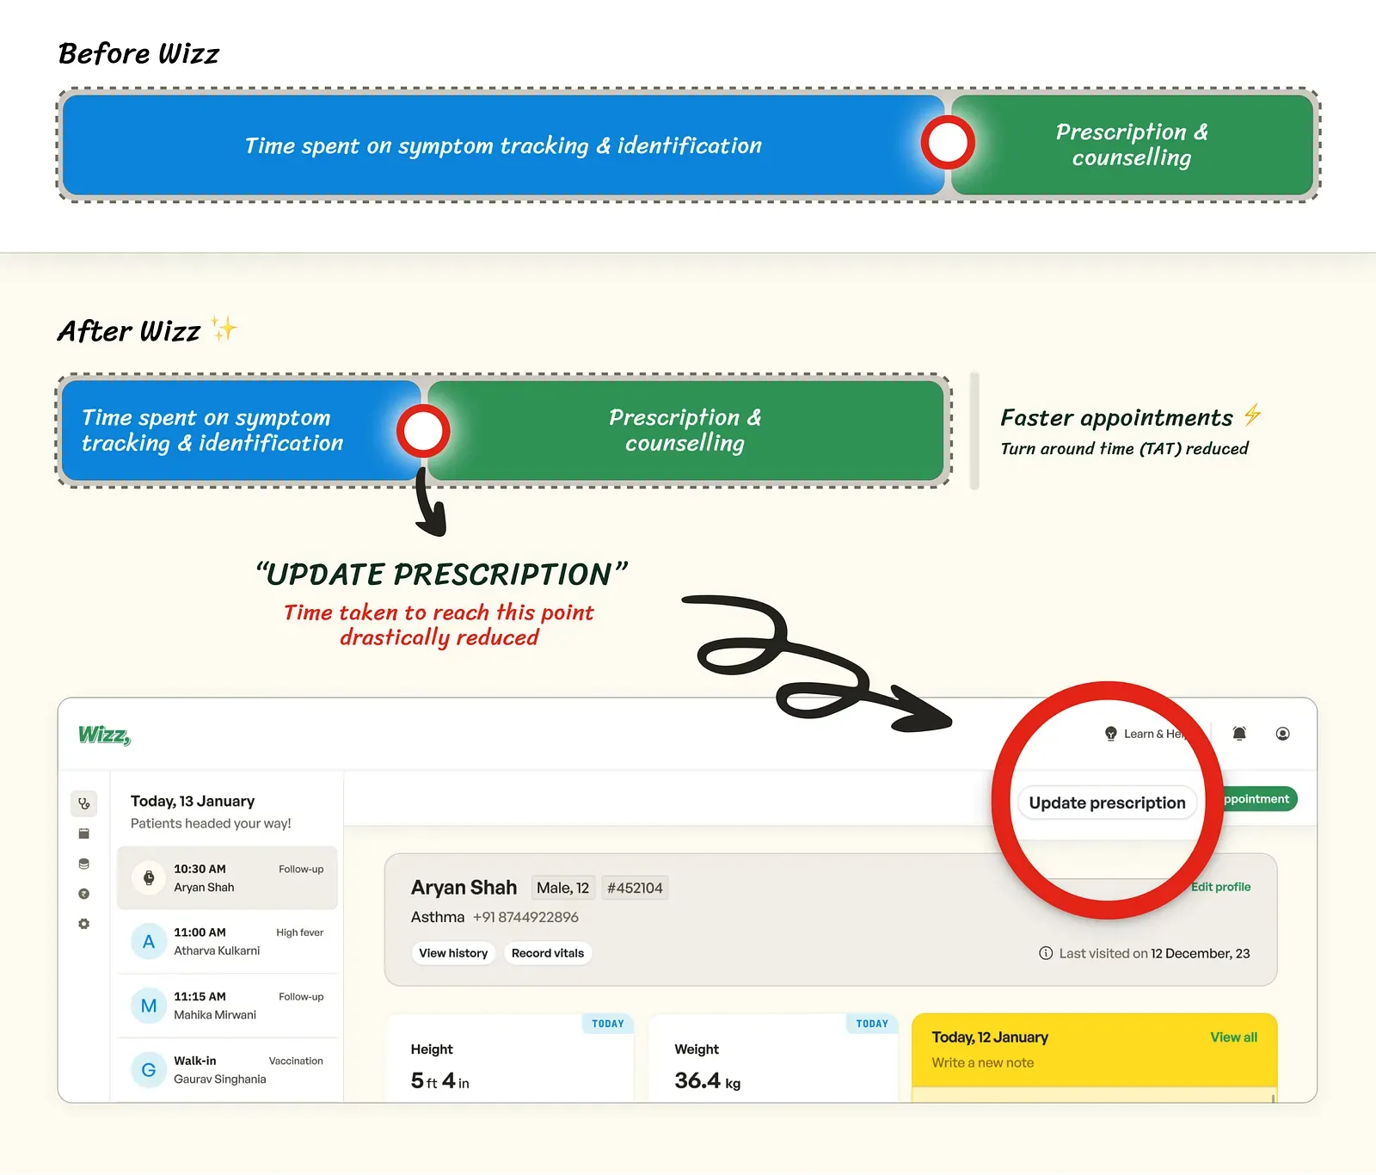Click the watch avatar for Aryan Shah

pos(149,878)
